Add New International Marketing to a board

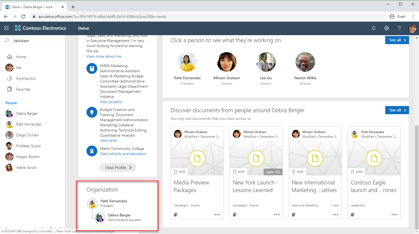[293, 215]
